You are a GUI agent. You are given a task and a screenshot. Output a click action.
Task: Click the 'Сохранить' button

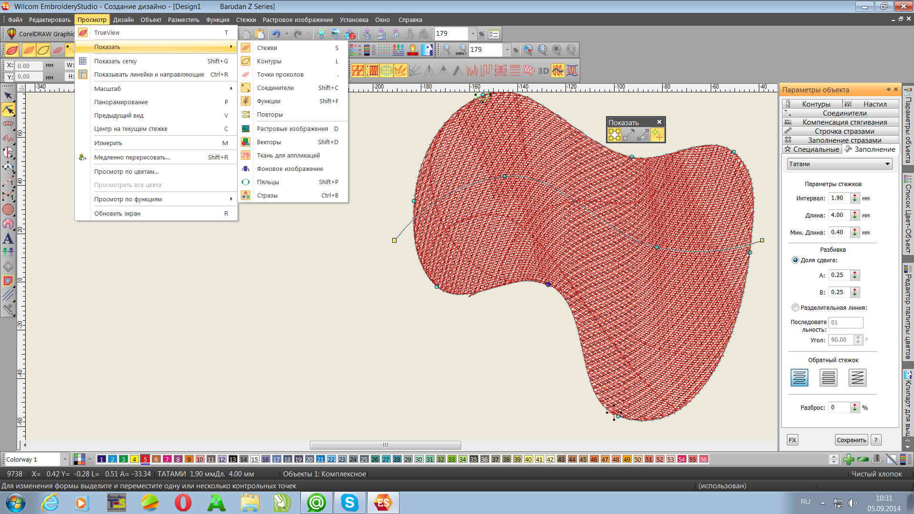click(x=851, y=440)
